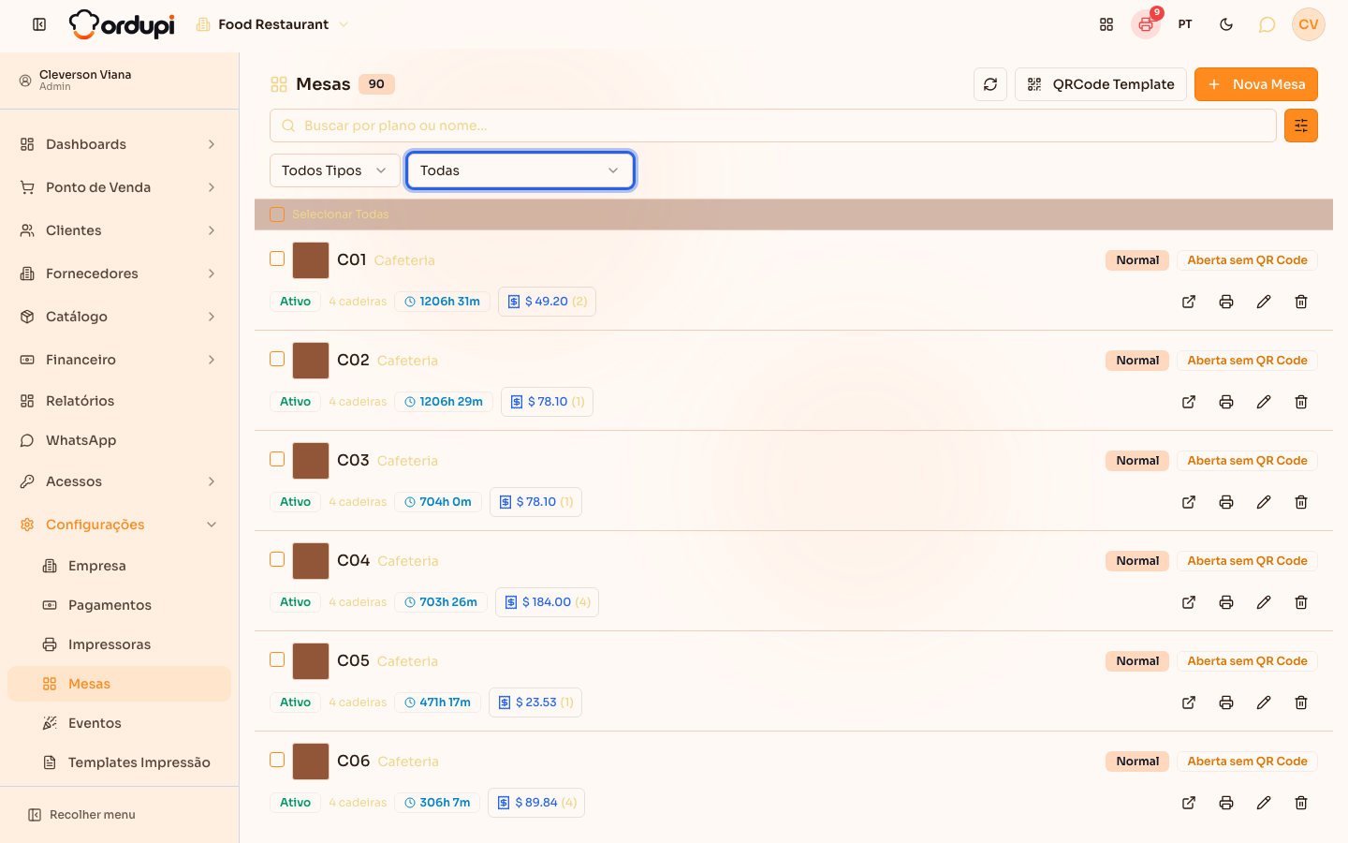Click the brown color swatch of table C06
The height and width of the screenshot is (843, 1348).
click(311, 762)
